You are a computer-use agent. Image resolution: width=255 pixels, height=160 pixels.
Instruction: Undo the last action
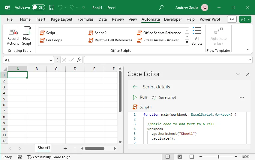click(60, 7)
